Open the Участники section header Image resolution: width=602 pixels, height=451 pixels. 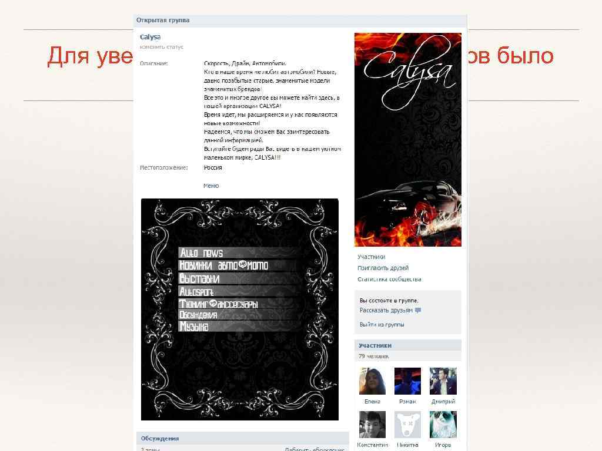click(408, 345)
